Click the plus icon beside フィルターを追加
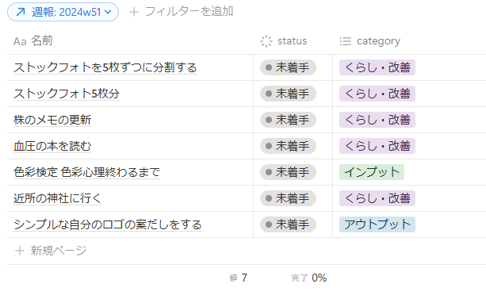The width and height of the screenshot is (486, 303). [133, 12]
